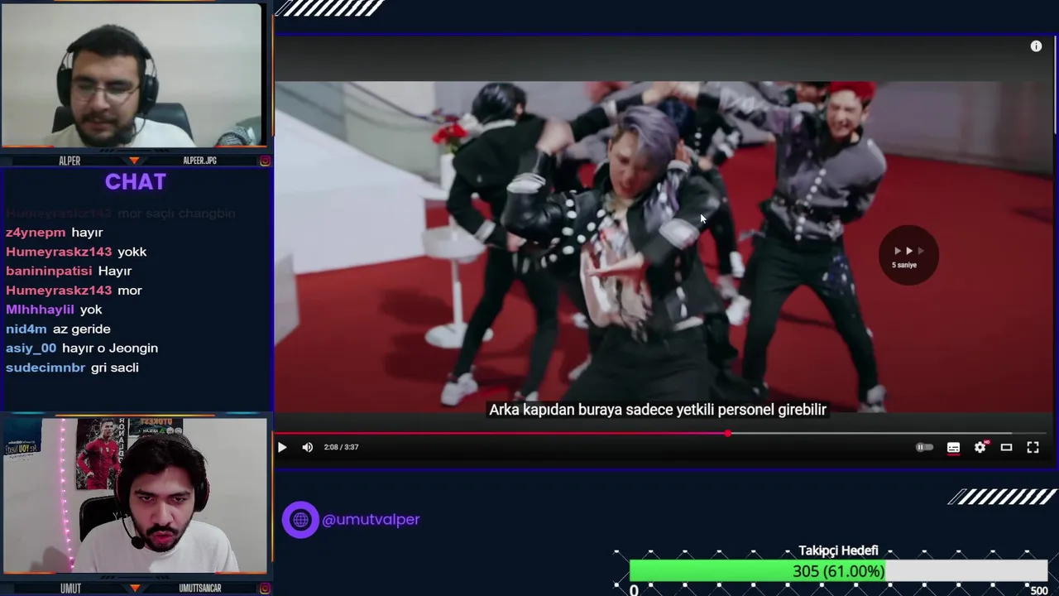Click sudecimnbr chat username

(46, 368)
